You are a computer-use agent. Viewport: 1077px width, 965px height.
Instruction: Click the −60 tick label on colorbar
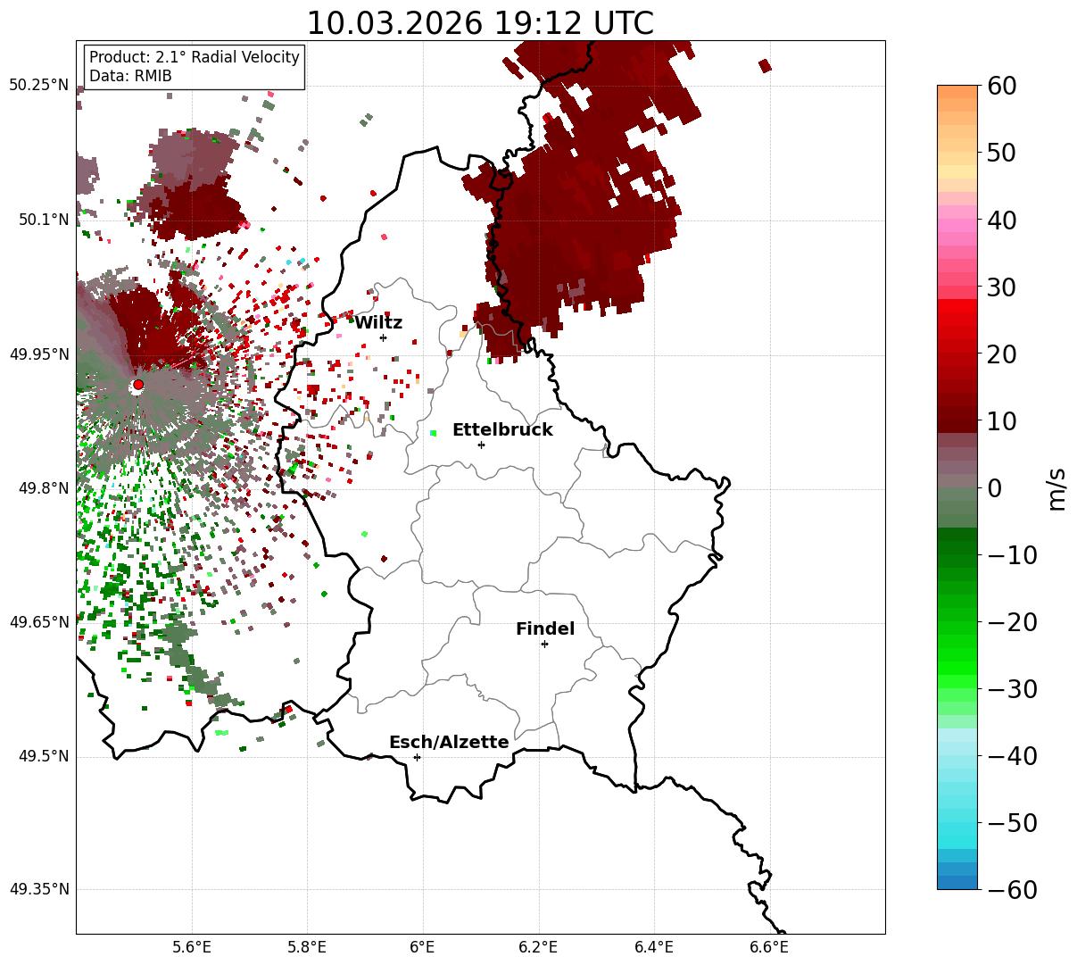pyautogui.click(x=1012, y=889)
